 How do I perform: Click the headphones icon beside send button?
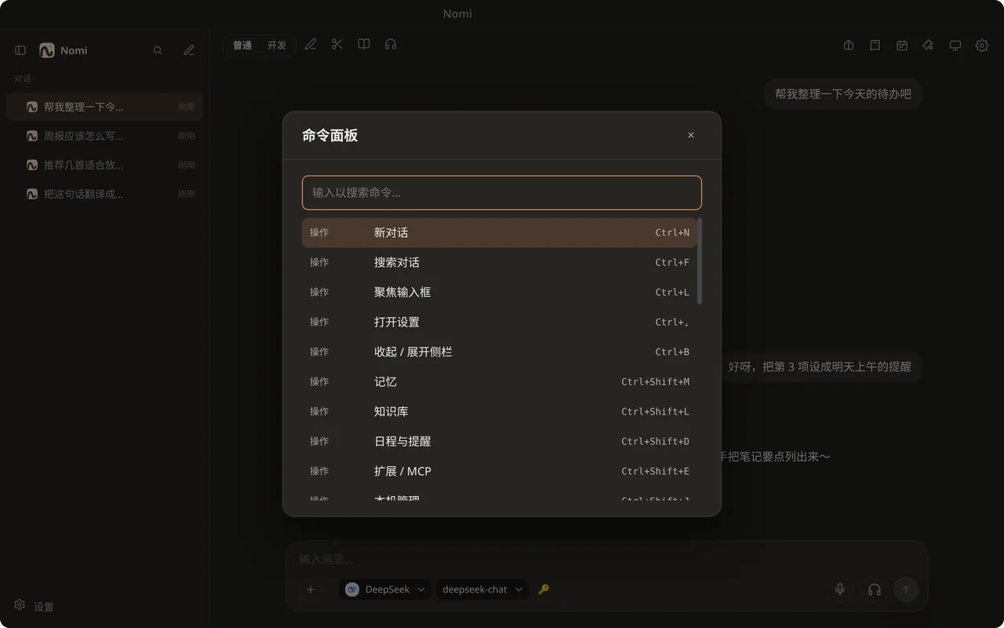[x=875, y=590]
